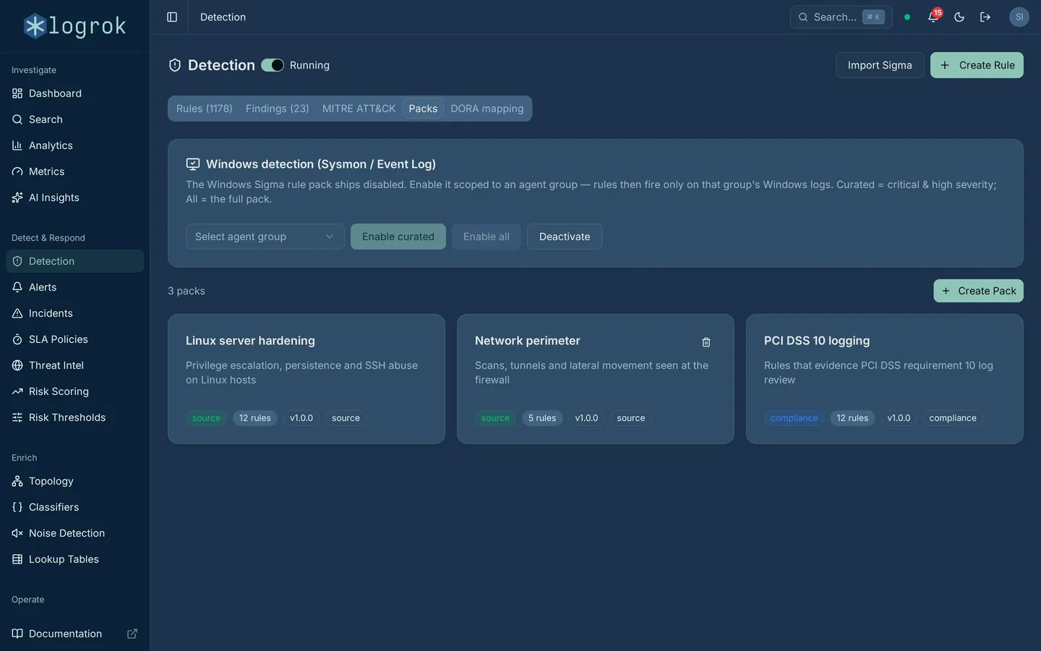Open Classifiers in the sidebar
1041x651 pixels.
pyautogui.click(x=74, y=507)
